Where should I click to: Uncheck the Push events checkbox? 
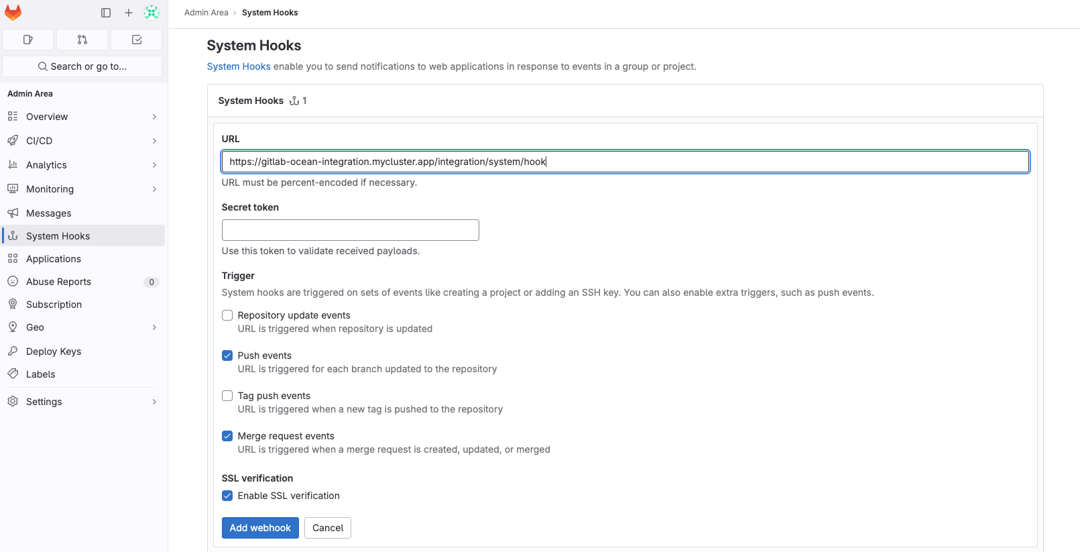(227, 355)
